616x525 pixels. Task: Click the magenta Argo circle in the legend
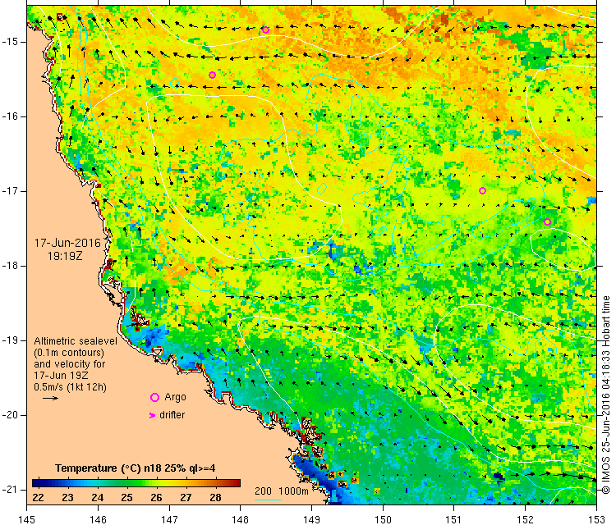click(x=154, y=398)
